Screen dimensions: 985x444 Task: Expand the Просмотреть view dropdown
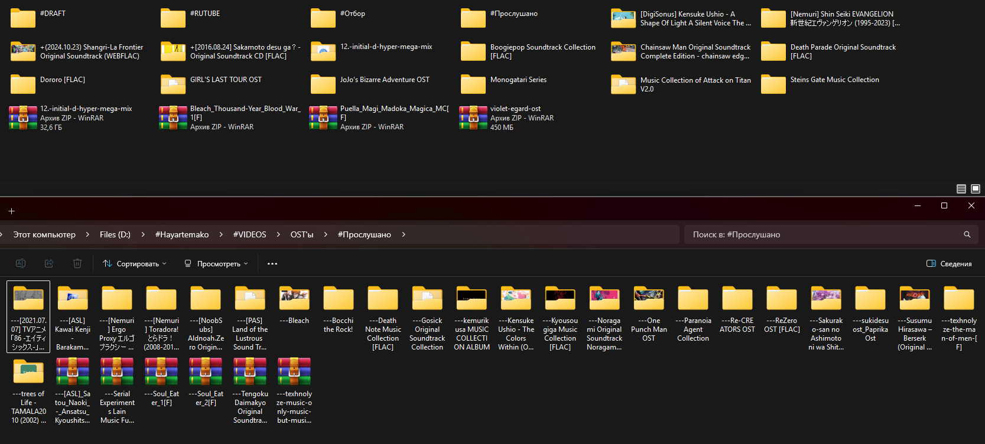[x=216, y=264]
